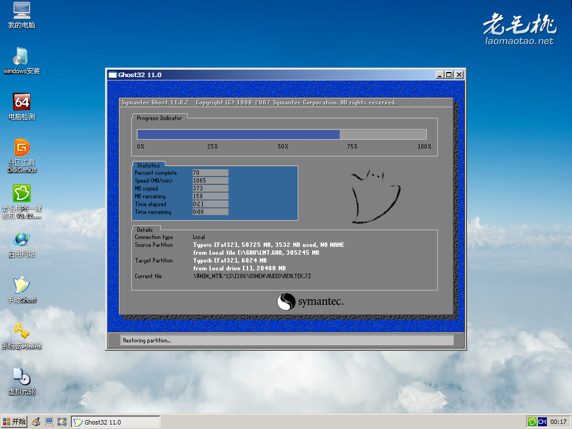The width and height of the screenshot is (572, 429).
Task: Click the screen-capture quick launch icon
Action: [62, 422]
